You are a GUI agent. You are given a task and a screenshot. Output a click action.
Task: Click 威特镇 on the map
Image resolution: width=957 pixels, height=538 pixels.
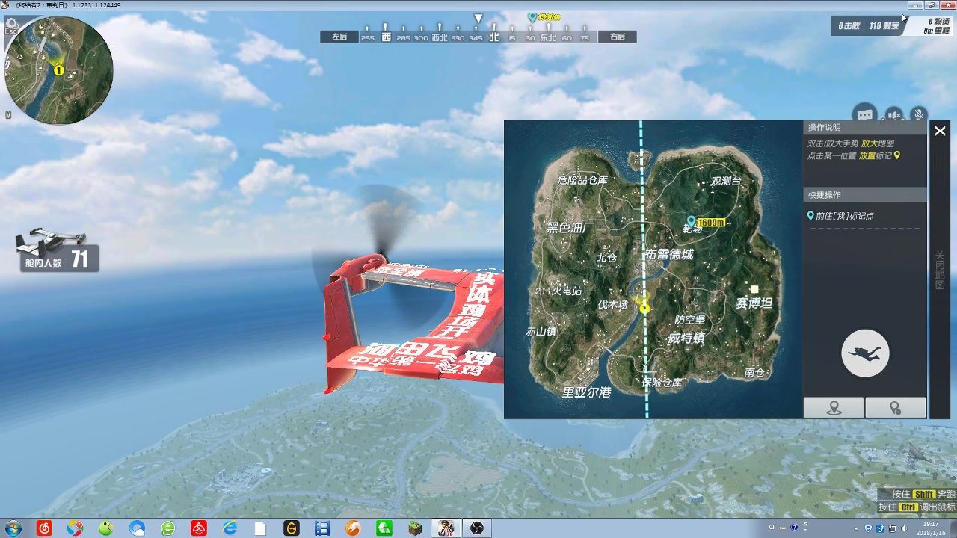[x=686, y=338]
